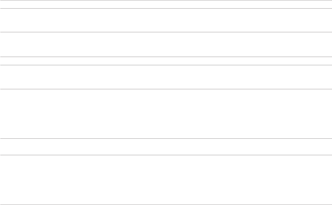Select the narrow fourth blank row

(166, 61)
